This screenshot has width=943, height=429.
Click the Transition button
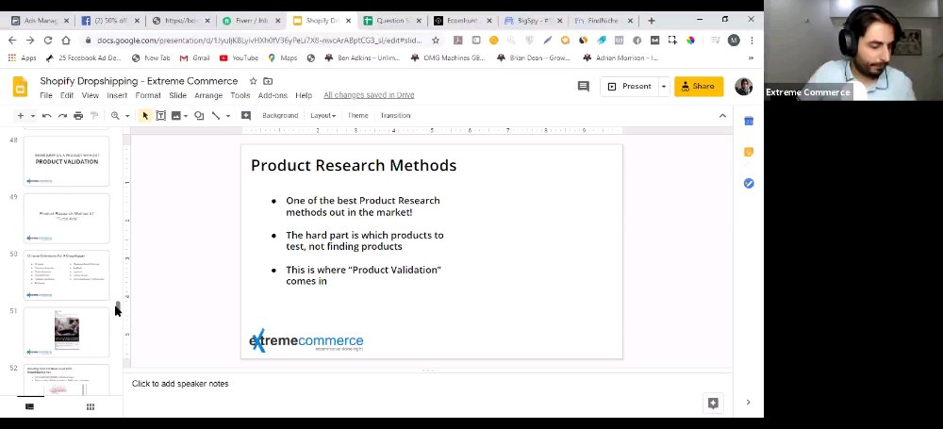coord(395,116)
